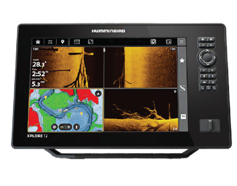Image resolution: width=237 pixels, height=186 pixels.
Task: Open the settings sliders icon in the toolbar
Action: click(x=50, y=42)
